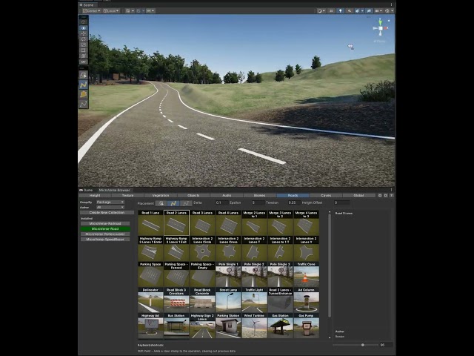
Task: Select the Road 1 Lane thumbnail
Action: 150,222
